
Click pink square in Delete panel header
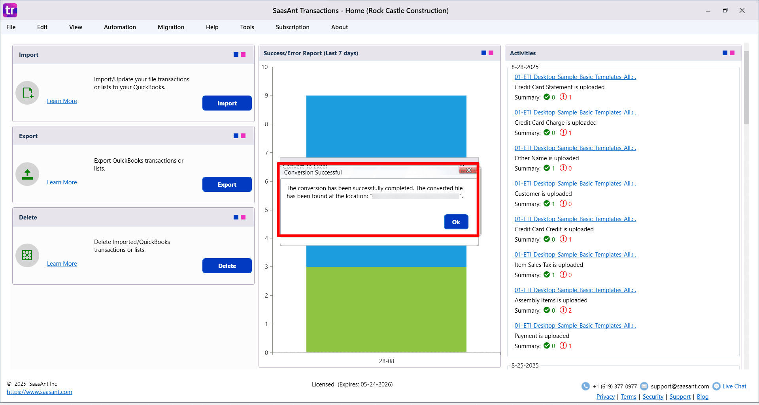click(243, 217)
